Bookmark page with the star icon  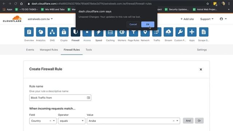(208, 4)
